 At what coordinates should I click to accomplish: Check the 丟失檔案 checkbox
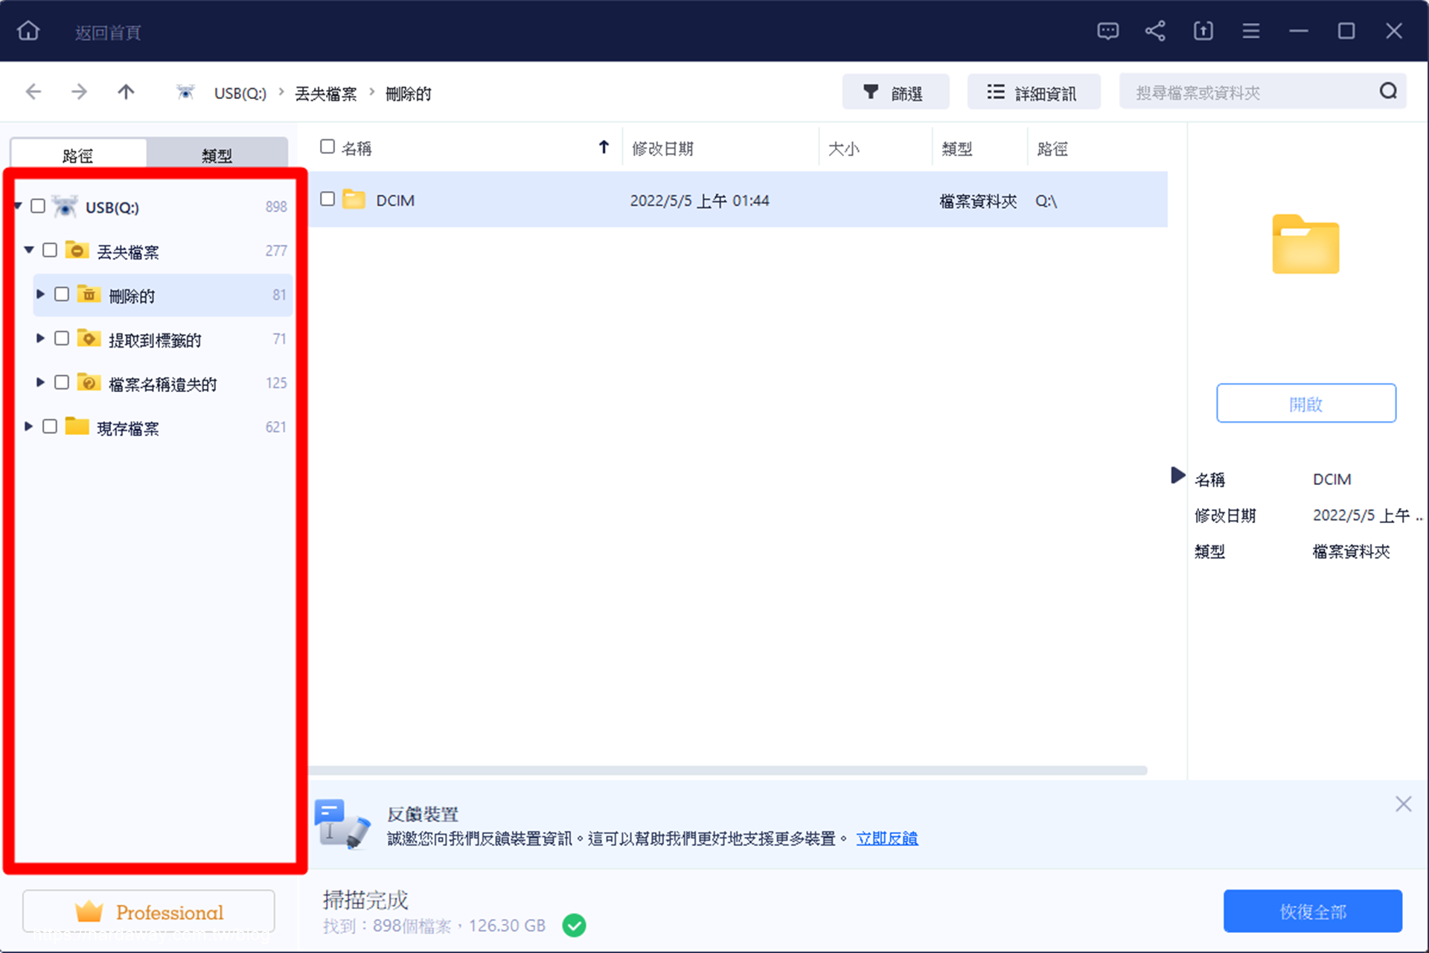50,250
